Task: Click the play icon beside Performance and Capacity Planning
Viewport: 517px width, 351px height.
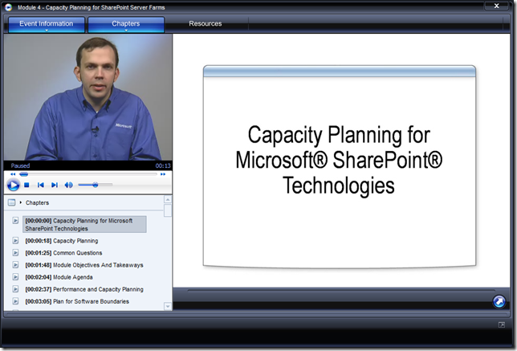Action: click(15, 289)
